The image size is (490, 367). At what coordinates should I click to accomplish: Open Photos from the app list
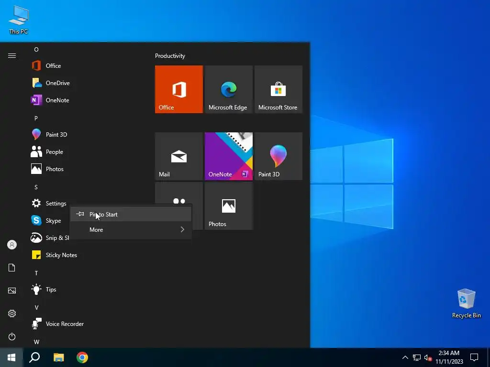coord(88,169)
